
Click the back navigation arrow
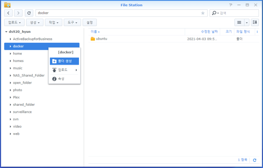tap(9, 13)
